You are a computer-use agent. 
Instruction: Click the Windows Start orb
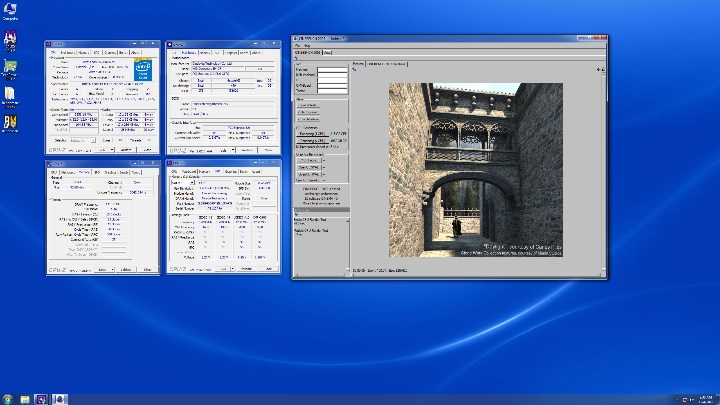point(8,399)
